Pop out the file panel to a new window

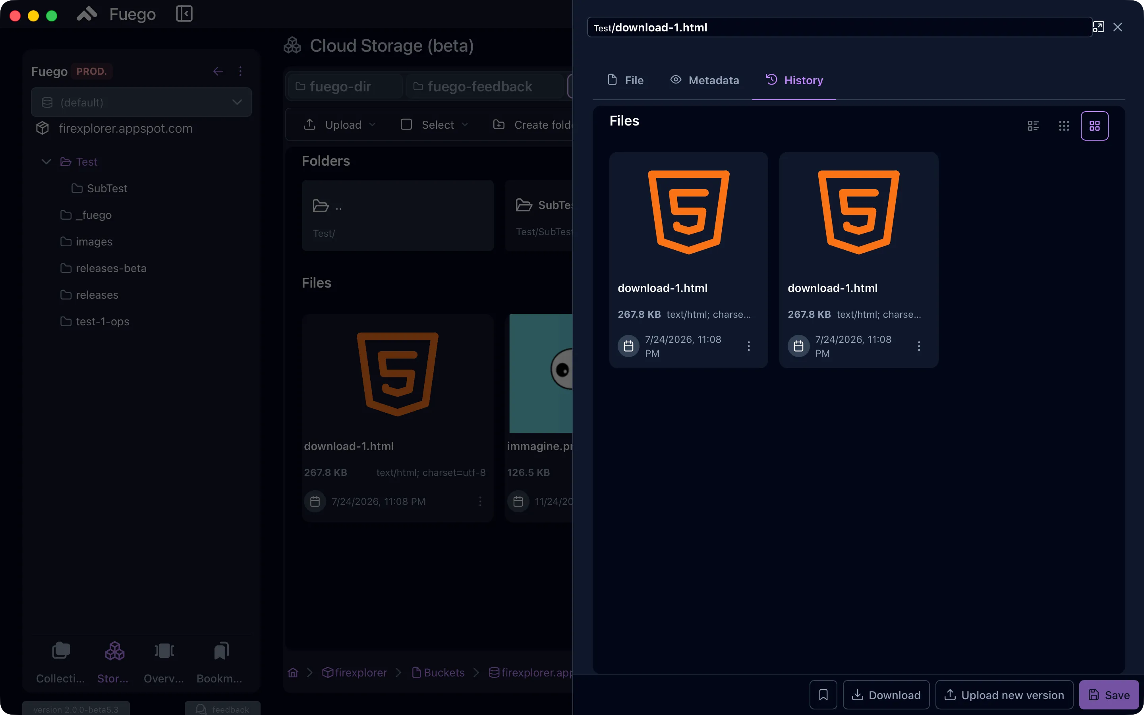click(1099, 27)
